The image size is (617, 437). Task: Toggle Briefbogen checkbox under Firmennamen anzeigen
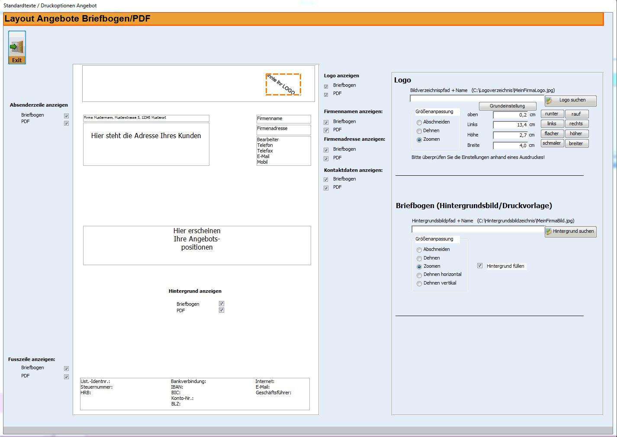326,122
